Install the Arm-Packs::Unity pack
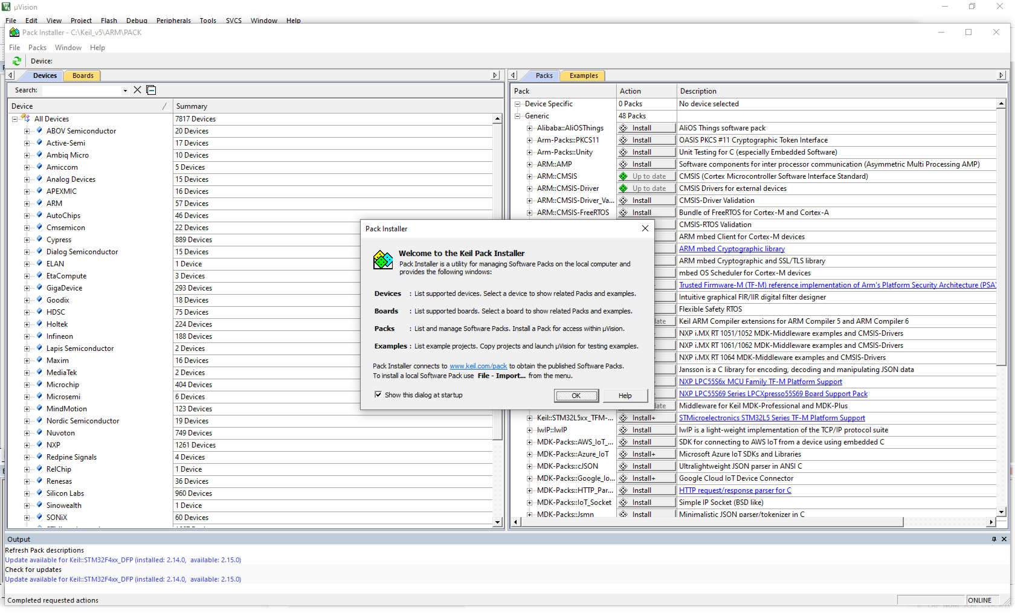 coord(646,152)
